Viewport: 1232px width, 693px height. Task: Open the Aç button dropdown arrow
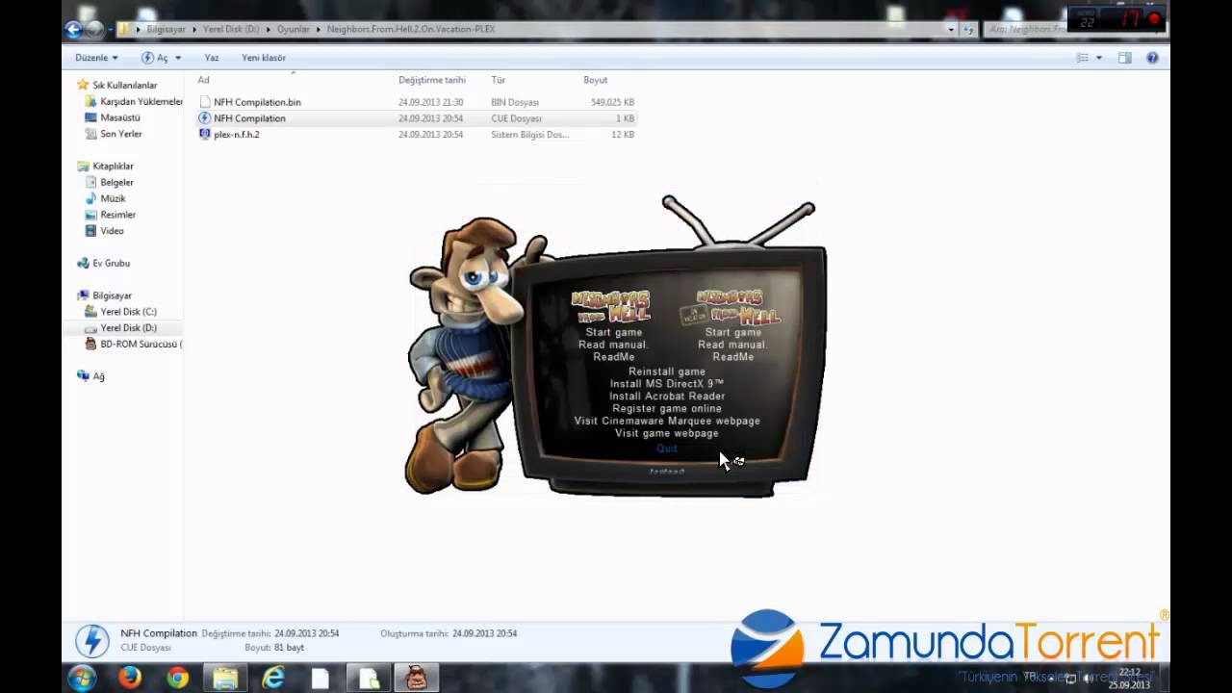point(178,58)
